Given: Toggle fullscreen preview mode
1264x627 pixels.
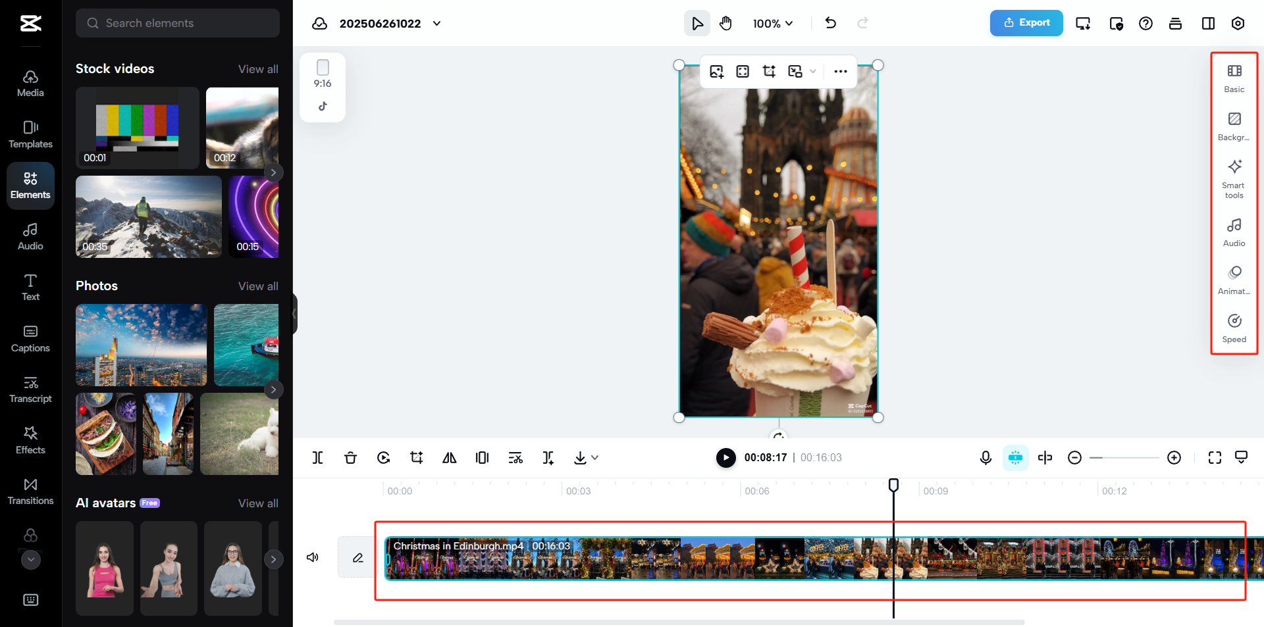Looking at the screenshot, I should (1215, 457).
